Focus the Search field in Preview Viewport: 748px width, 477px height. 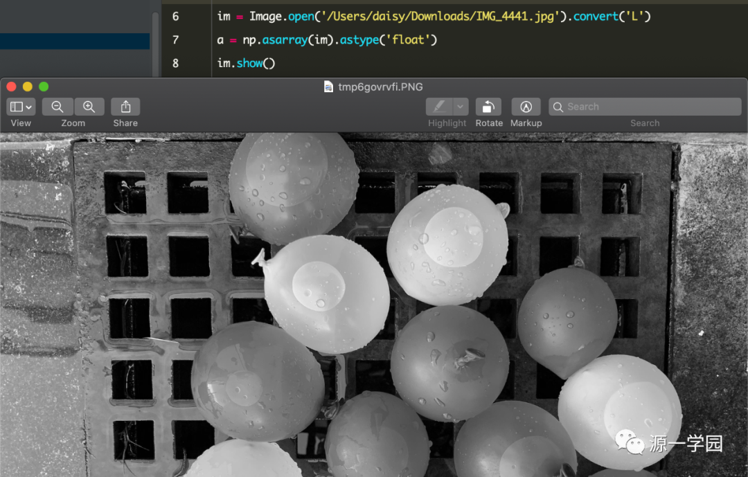(x=645, y=107)
